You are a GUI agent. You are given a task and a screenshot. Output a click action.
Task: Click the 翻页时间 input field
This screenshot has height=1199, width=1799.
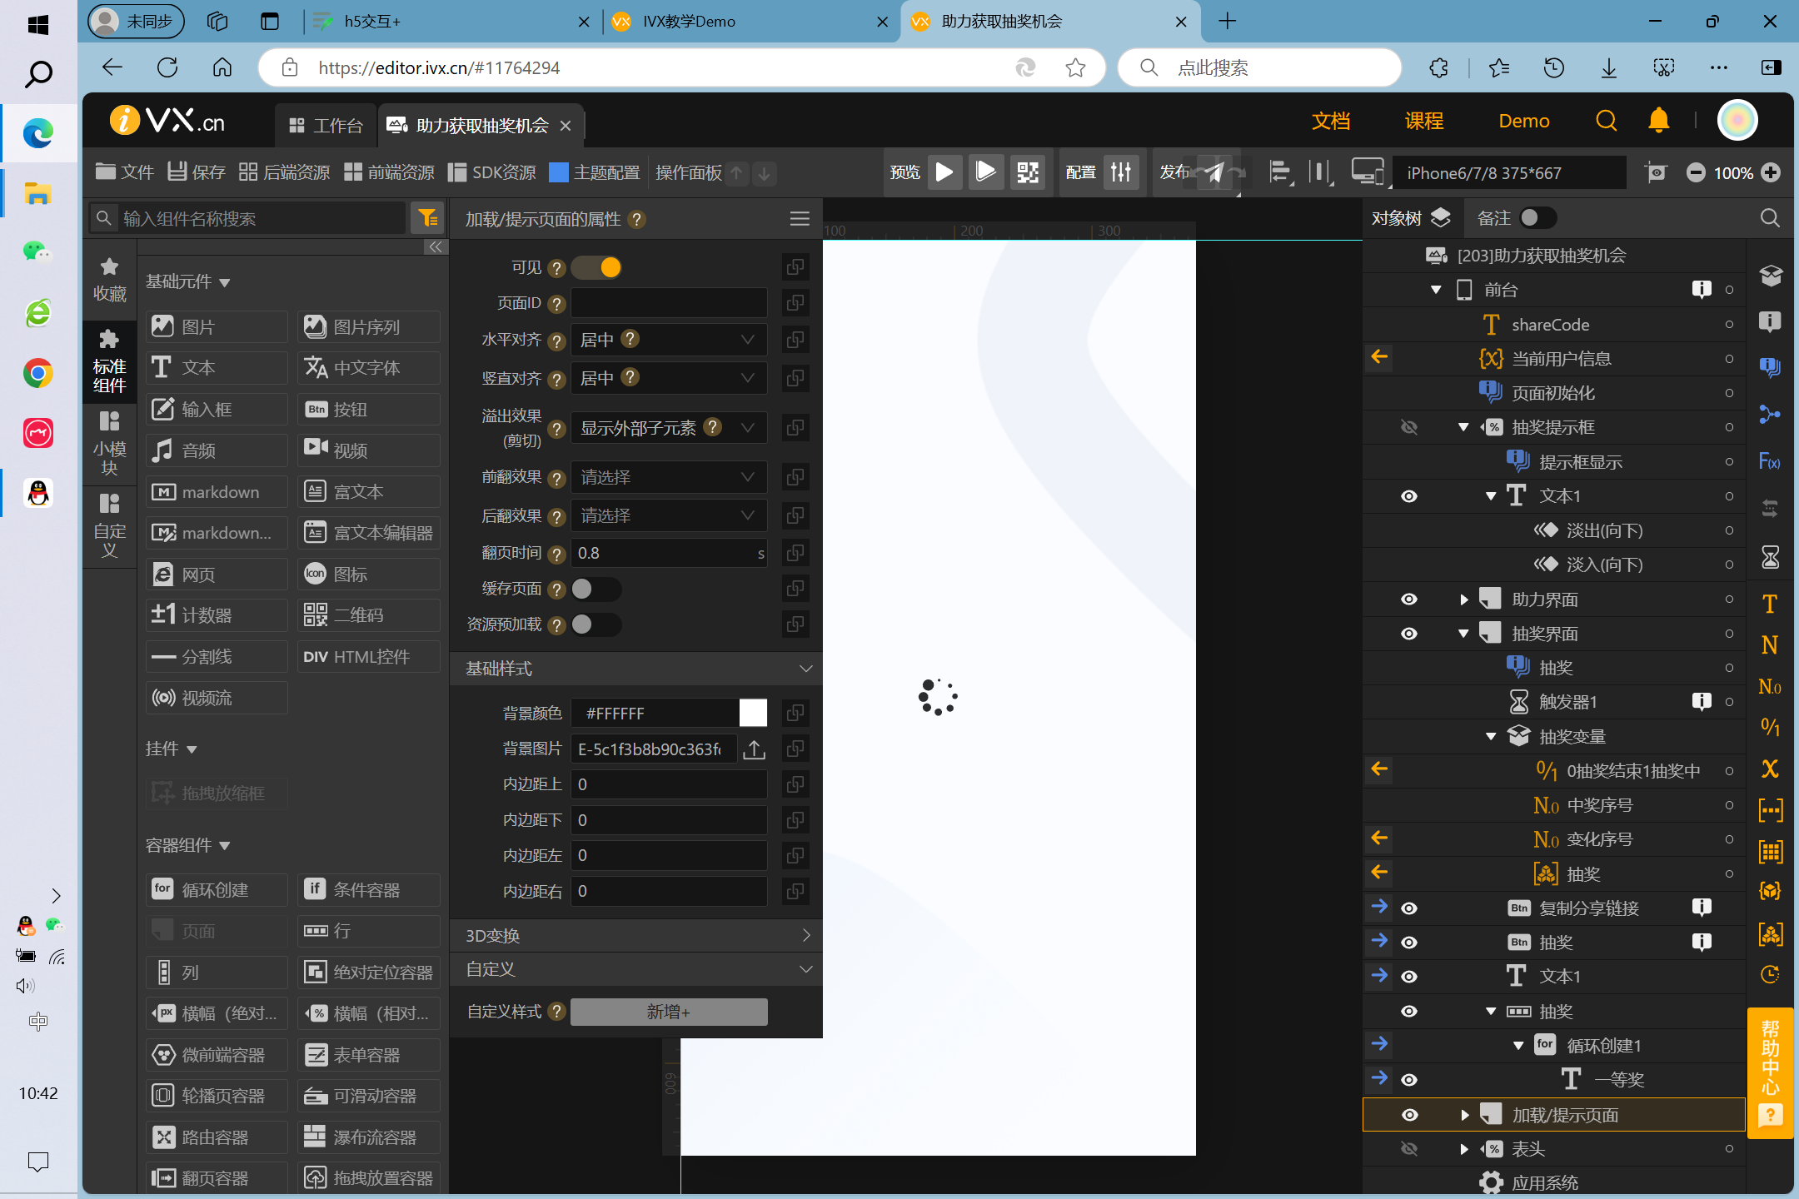pyautogui.click(x=669, y=553)
